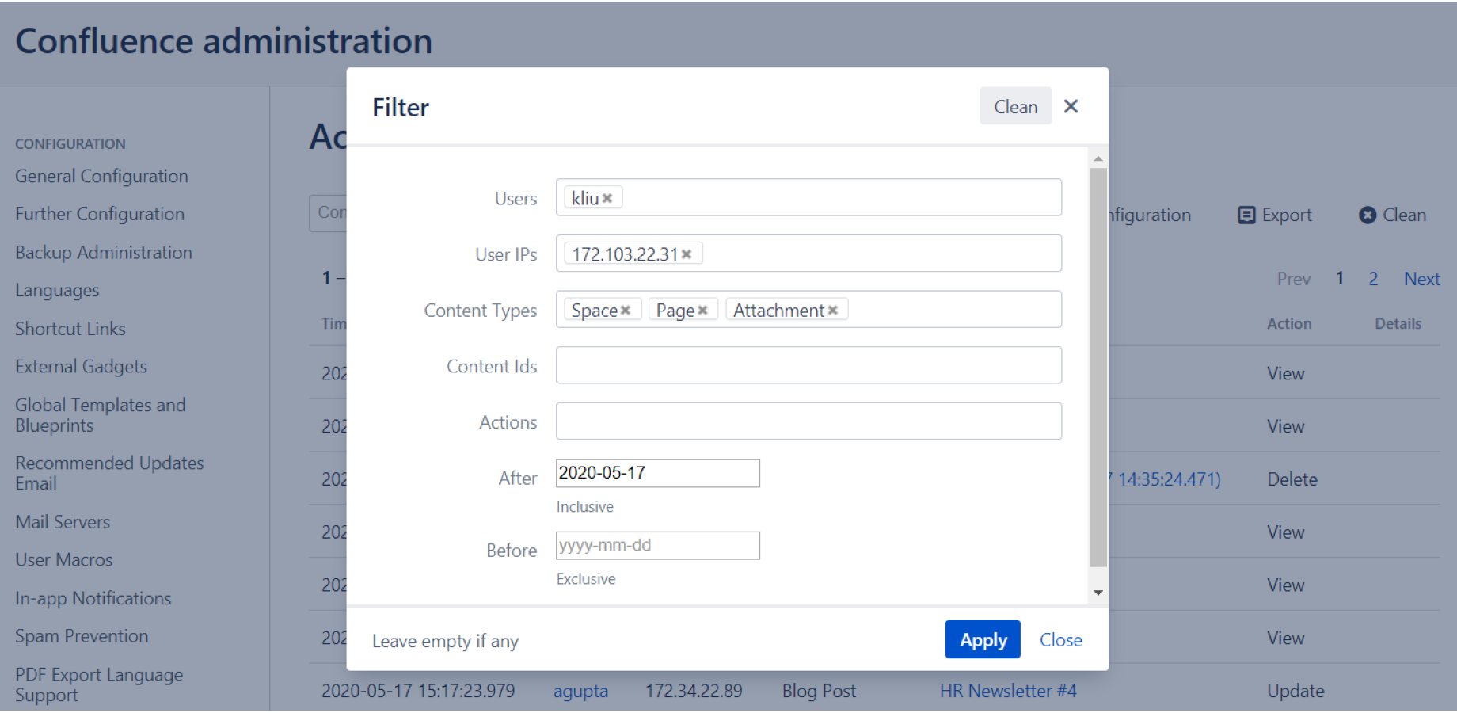Click the Delete action cell
This screenshot has height=713, width=1457.
1292,479
